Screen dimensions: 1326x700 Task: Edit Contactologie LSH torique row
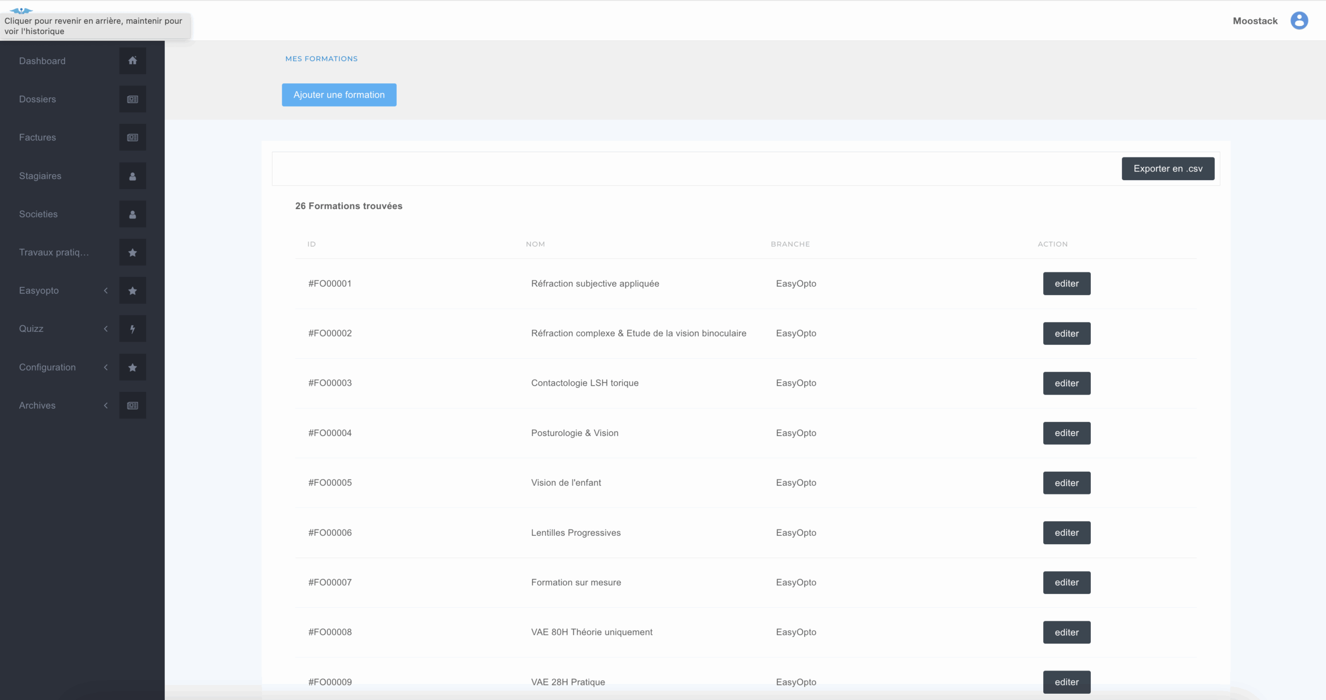1066,383
